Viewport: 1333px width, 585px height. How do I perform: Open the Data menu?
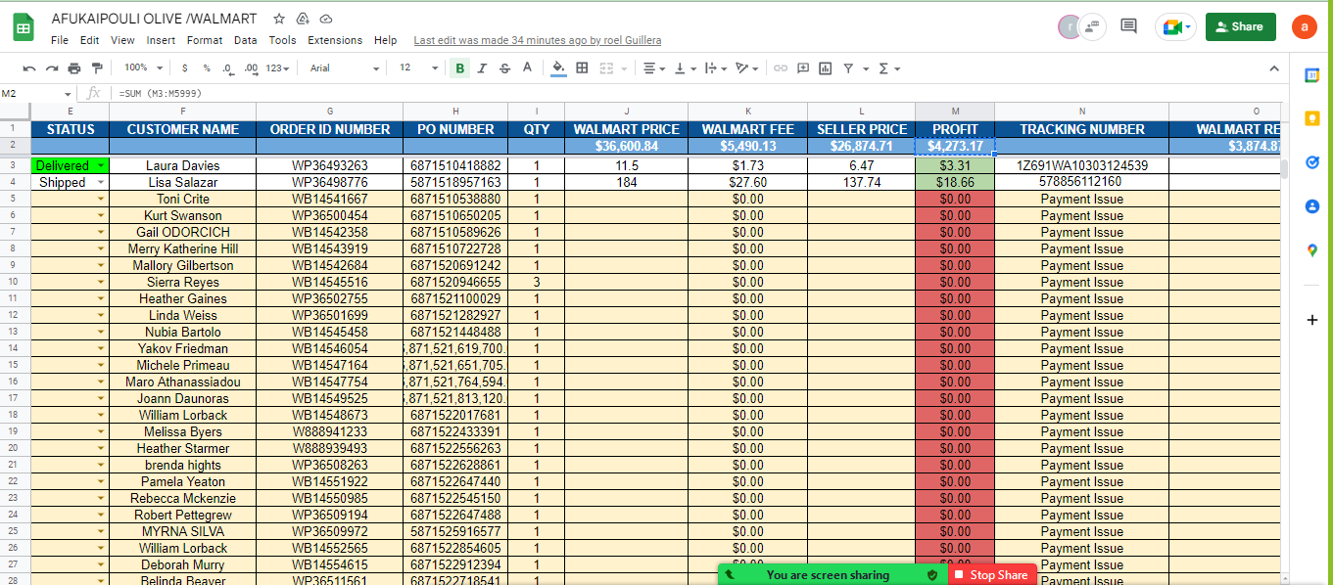pos(246,40)
